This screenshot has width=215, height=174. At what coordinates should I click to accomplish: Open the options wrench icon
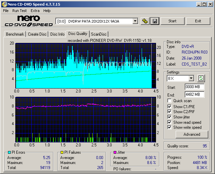[145, 21]
